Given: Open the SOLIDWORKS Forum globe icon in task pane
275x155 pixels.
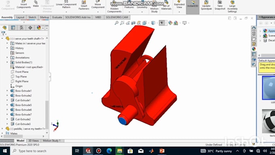Looking at the screenshot, I should coord(254,59).
